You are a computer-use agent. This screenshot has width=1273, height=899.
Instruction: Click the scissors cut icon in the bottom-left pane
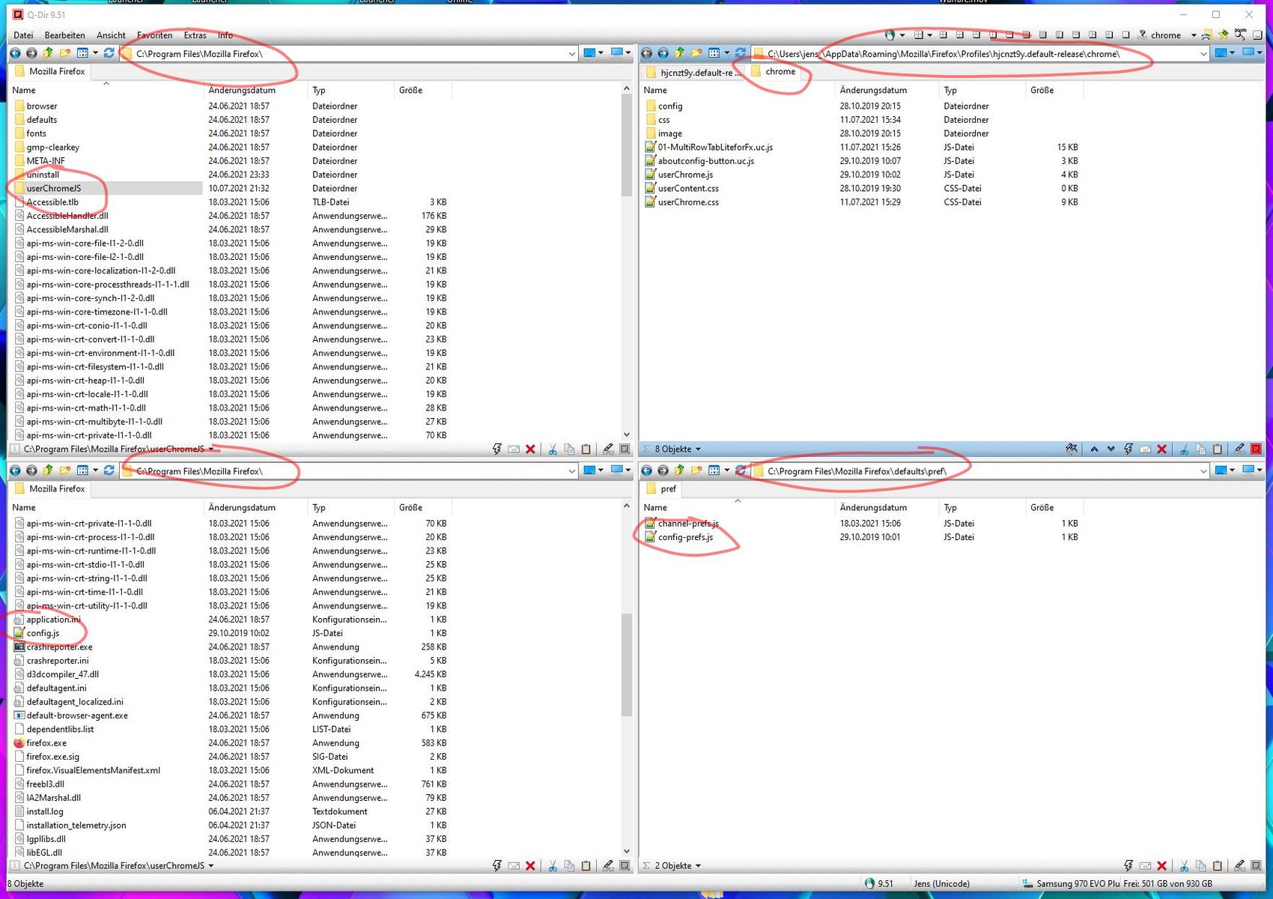(x=552, y=866)
